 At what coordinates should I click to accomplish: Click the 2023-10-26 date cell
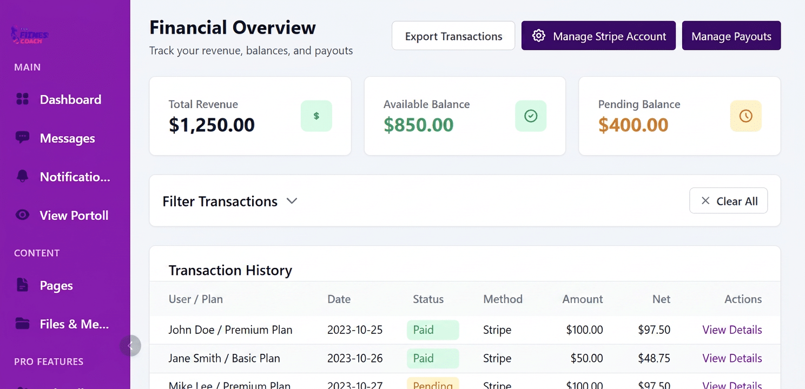pyautogui.click(x=355, y=358)
